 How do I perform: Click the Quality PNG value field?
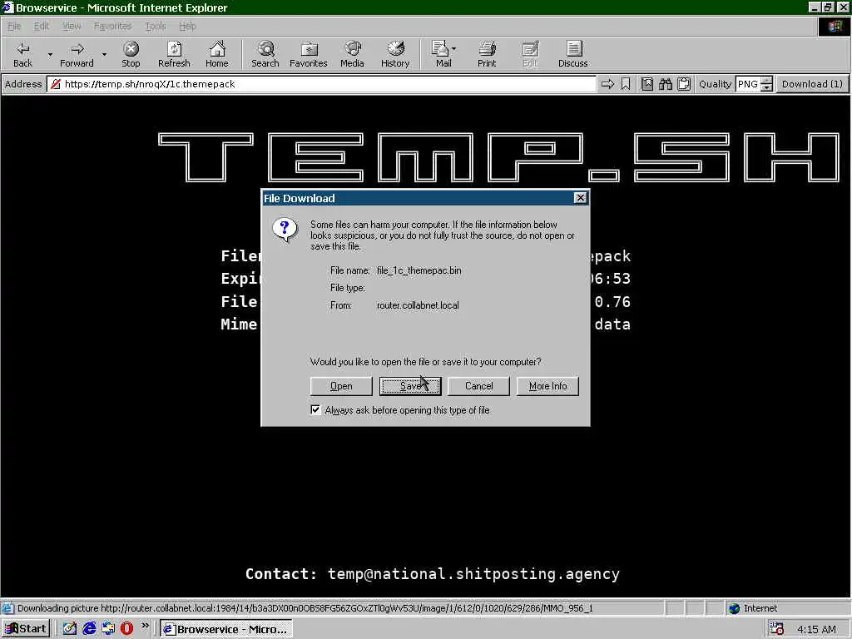(x=748, y=84)
